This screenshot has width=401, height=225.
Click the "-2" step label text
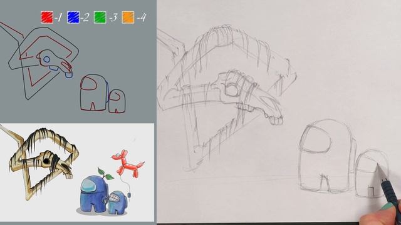coord(85,17)
